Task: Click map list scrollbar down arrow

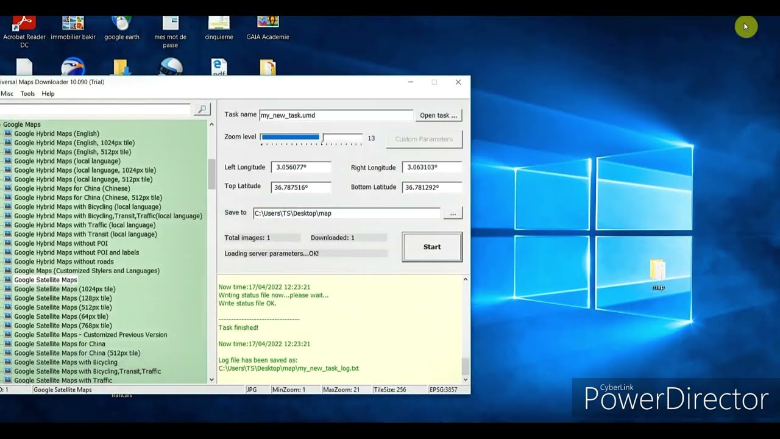Action: pyautogui.click(x=211, y=379)
